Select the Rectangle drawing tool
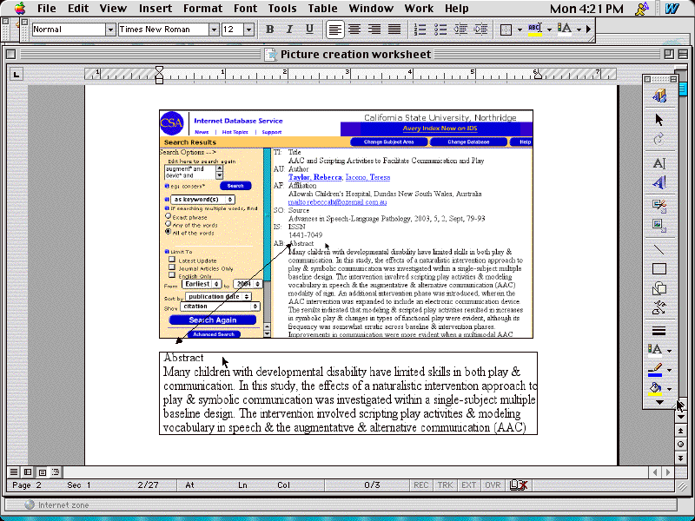695x521 pixels. tap(659, 269)
